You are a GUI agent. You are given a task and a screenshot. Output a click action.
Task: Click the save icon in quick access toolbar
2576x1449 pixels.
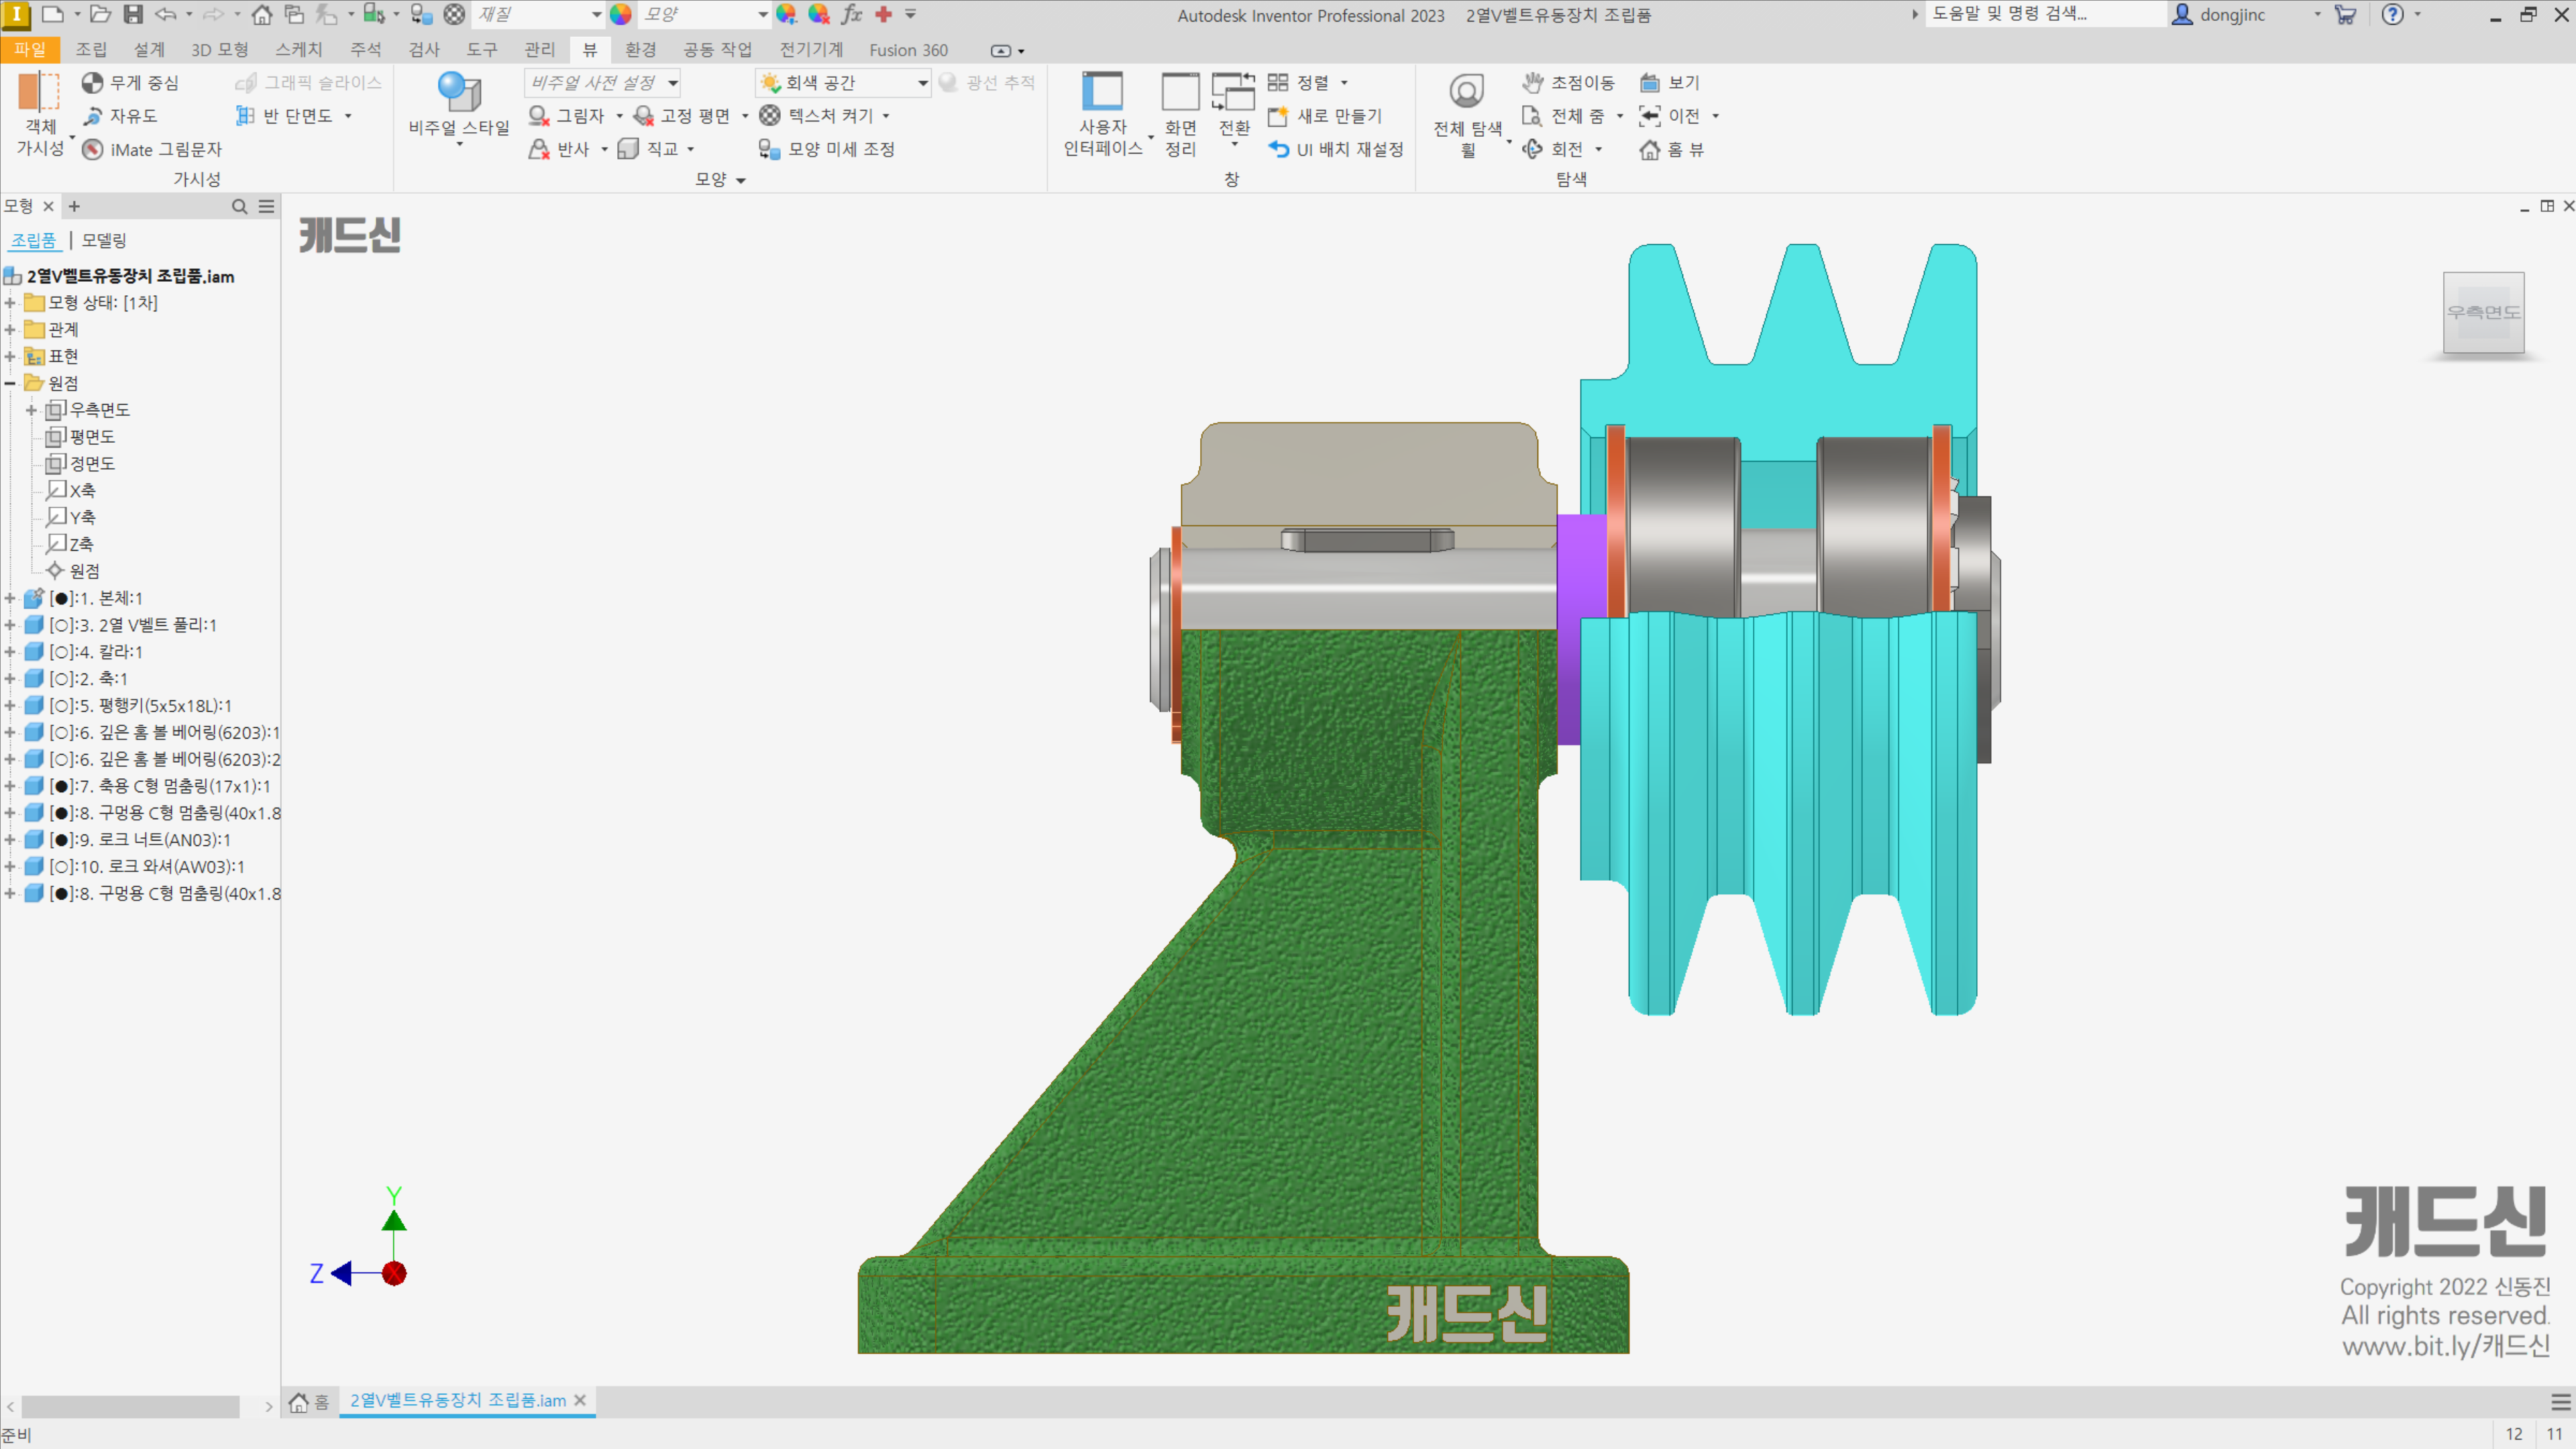tap(133, 14)
